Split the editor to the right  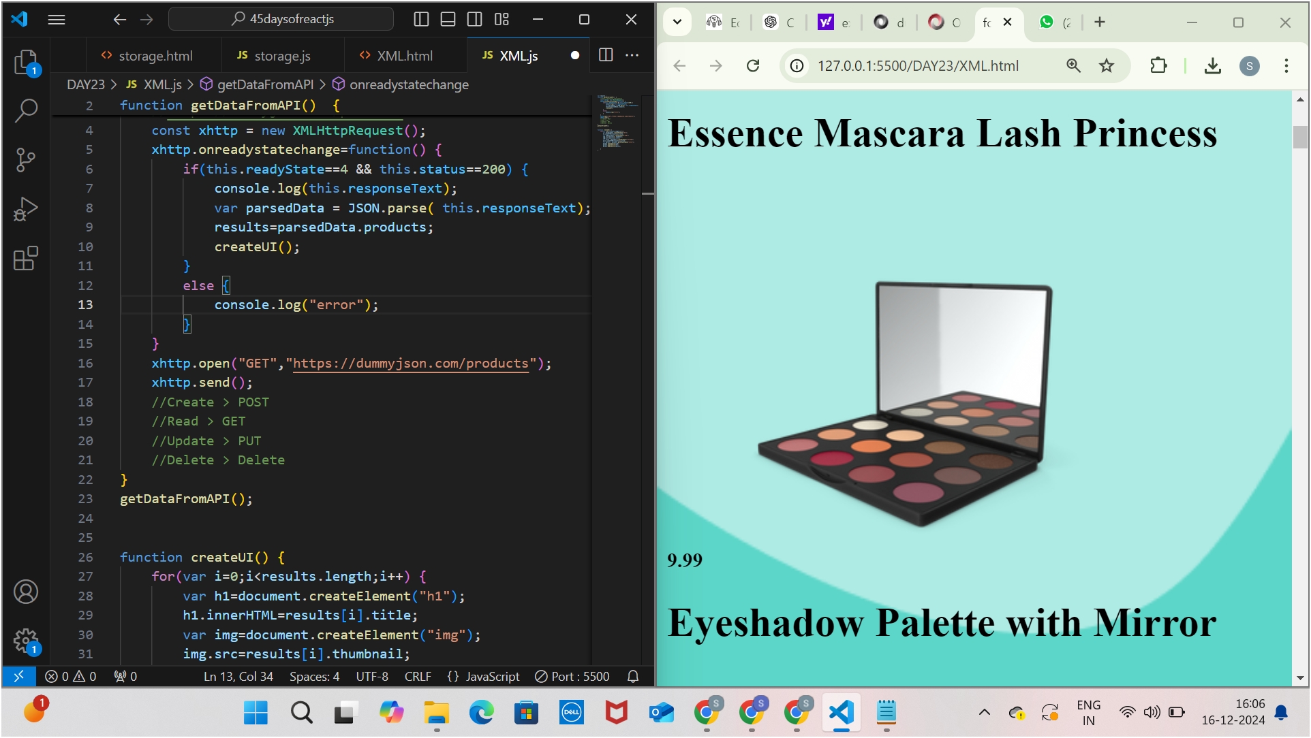click(x=606, y=55)
